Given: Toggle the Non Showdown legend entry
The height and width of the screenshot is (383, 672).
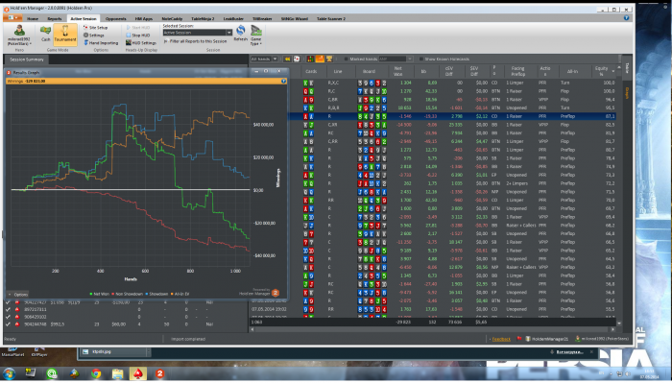Looking at the screenshot, I should (127, 294).
